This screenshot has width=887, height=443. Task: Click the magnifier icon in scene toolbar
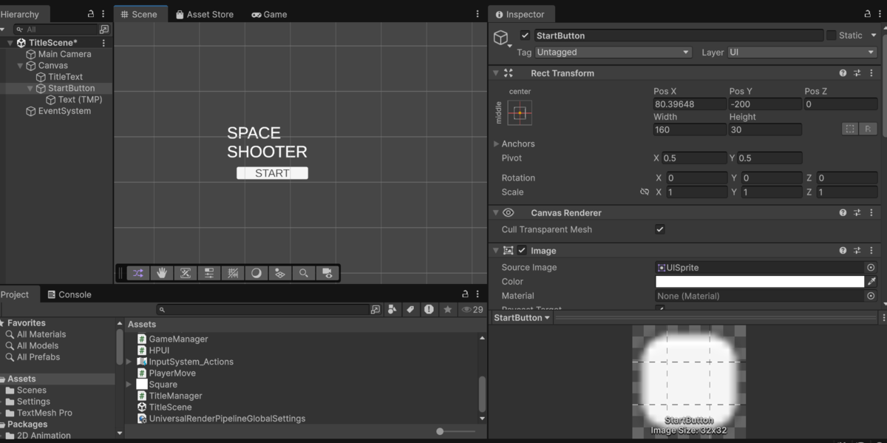coord(304,273)
